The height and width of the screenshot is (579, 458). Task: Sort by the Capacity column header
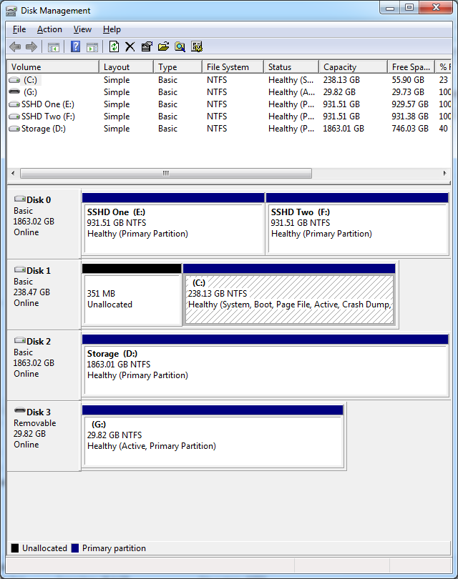pyautogui.click(x=354, y=67)
